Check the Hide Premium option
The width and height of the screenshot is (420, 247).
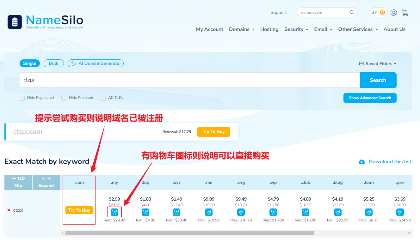tap(64, 98)
